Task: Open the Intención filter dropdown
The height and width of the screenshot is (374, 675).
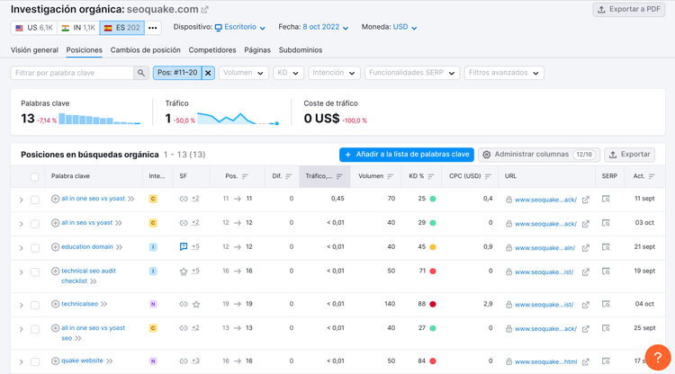Action: pyautogui.click(x=334, y=73)
